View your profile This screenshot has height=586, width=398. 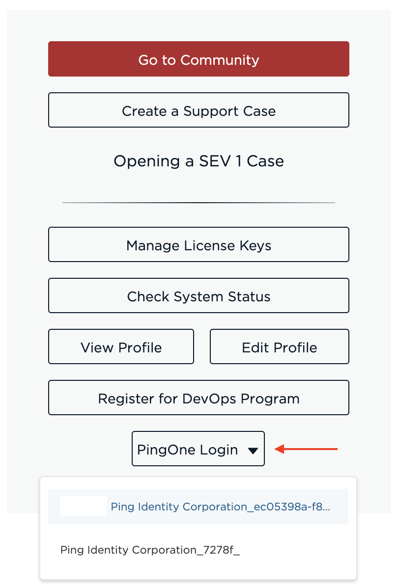point(121,346)
